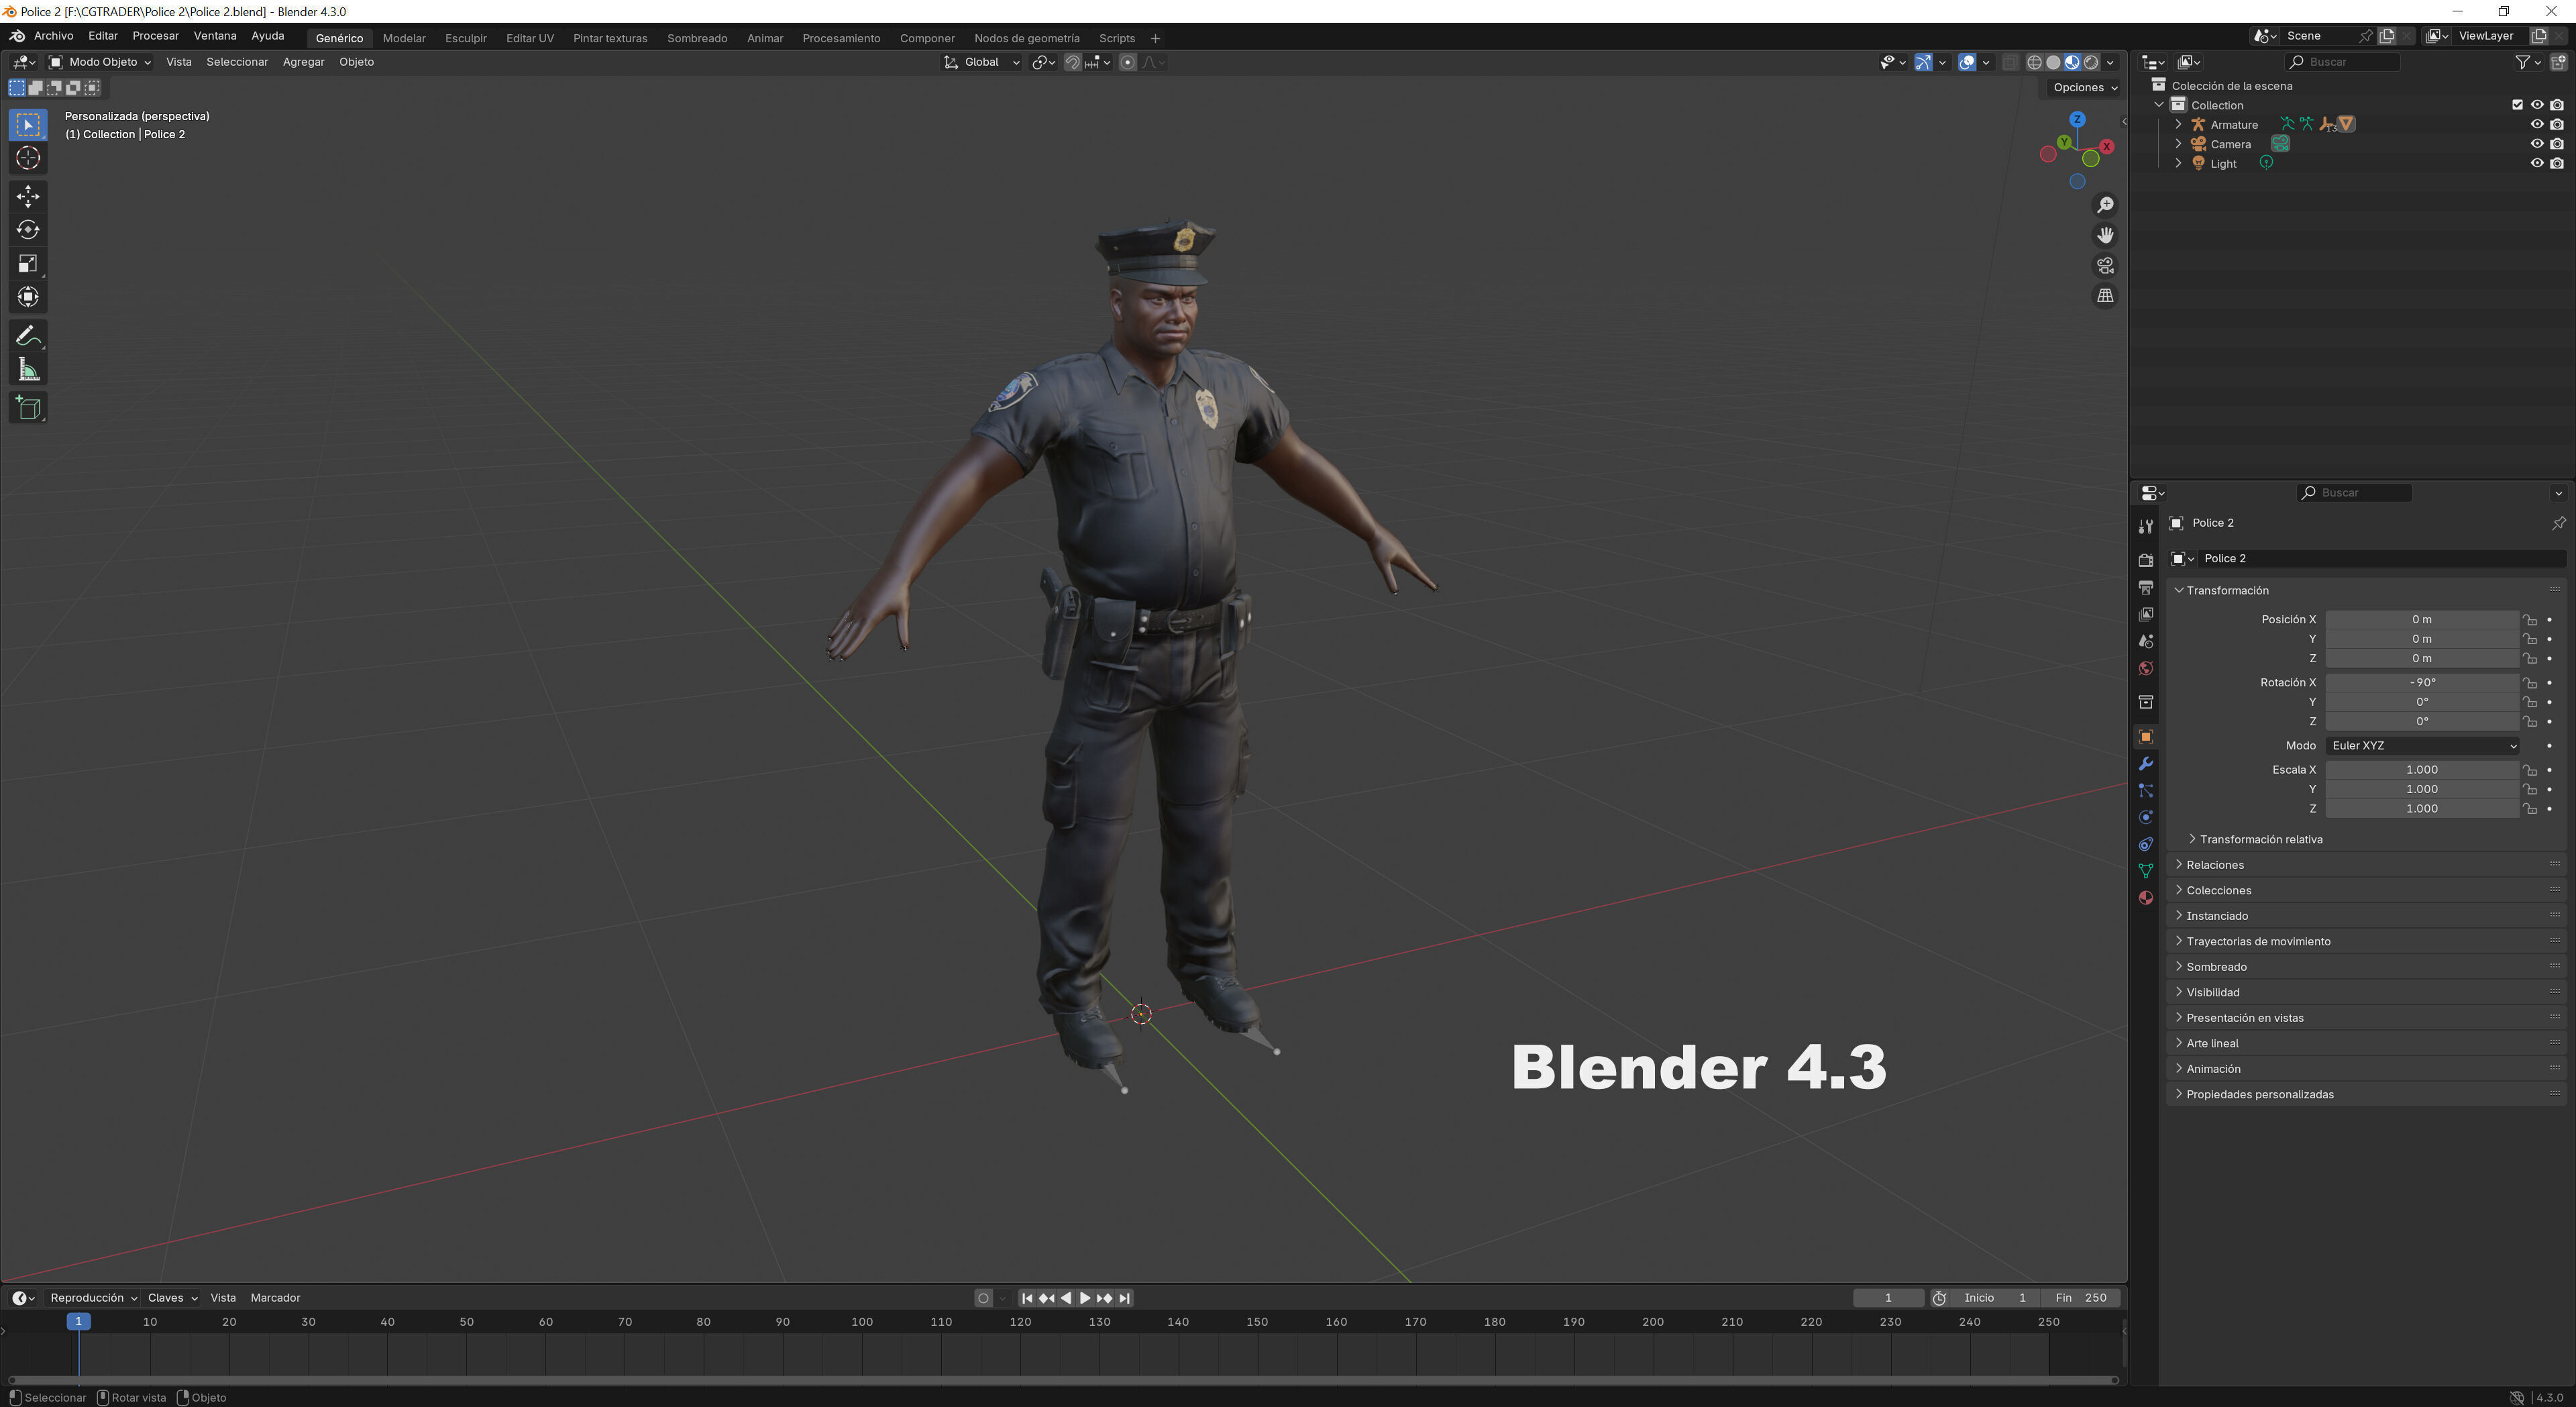The image size is (2576, 1407).
Task: Expand the Armature tree item
Action: (x=2178, y=125)
